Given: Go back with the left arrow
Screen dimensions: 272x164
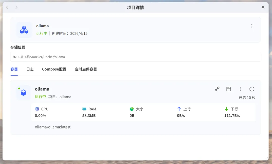Looking at the screenshot, I should (x=7, y=7).
